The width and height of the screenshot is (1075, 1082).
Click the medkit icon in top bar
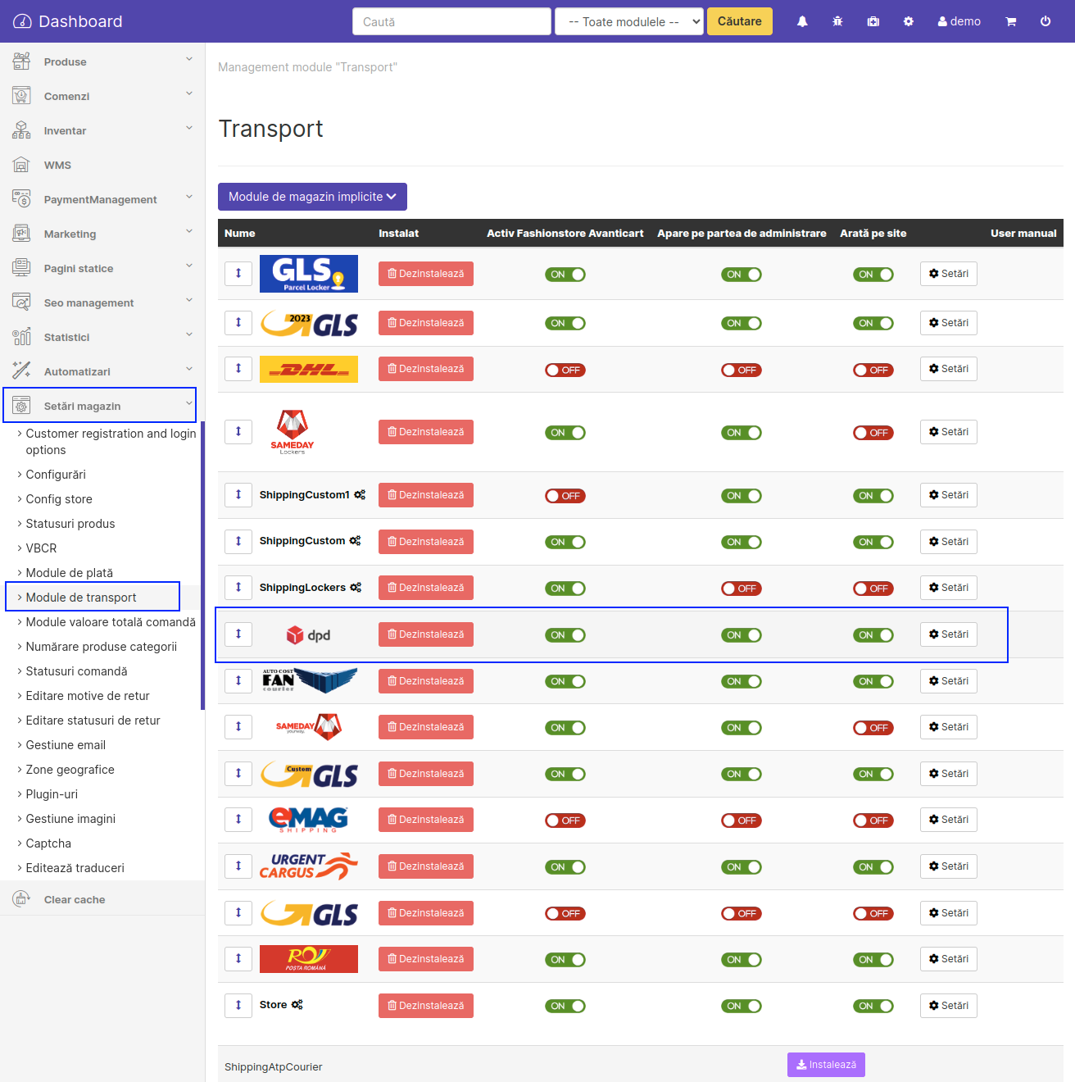pos(873,21)
